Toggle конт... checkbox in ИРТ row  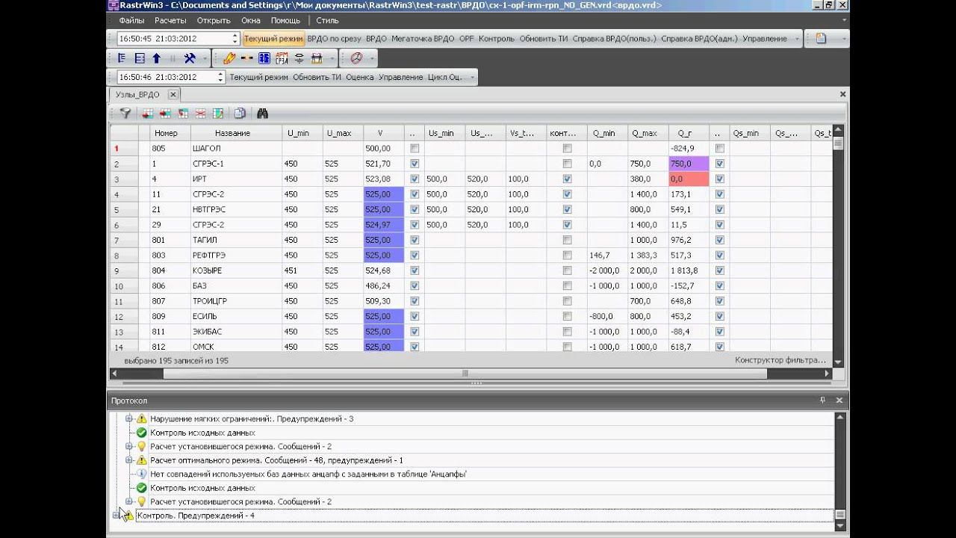point(567,179)
